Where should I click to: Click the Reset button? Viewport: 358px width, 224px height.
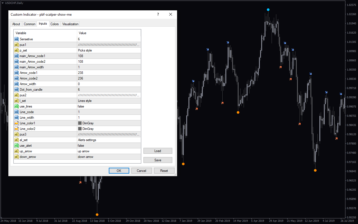pyautogui.click(x=164, y=171)
